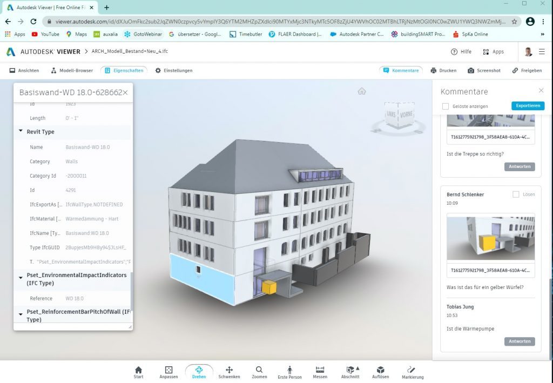This screenshot has height=383, width=553.
Task: Click the Auflösen explode model icon
Action: tap(380, 371)
